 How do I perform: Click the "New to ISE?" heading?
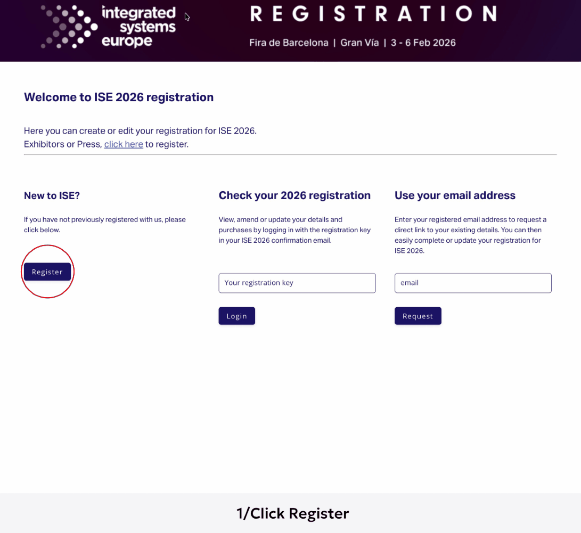(x=52, y=195)
